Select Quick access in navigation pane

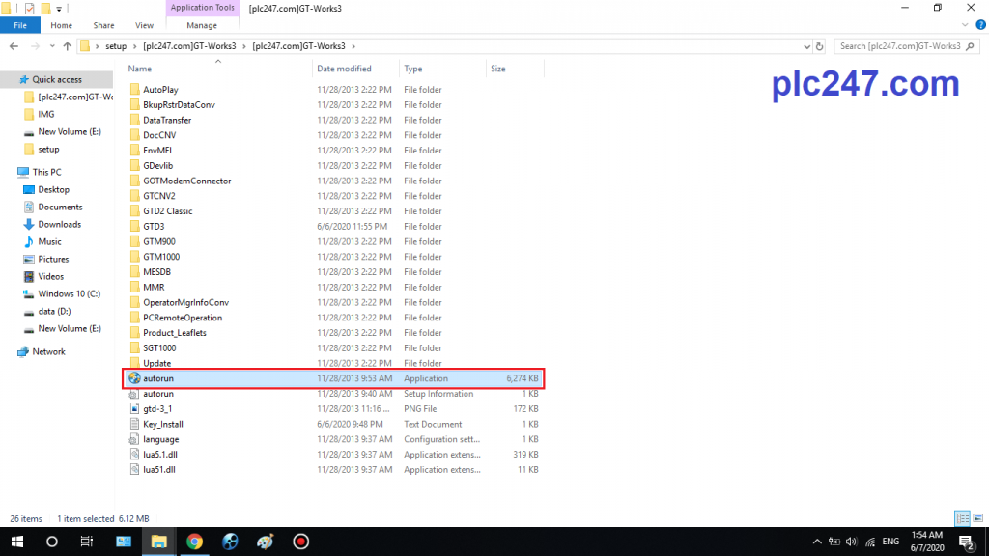pos(57,79)
